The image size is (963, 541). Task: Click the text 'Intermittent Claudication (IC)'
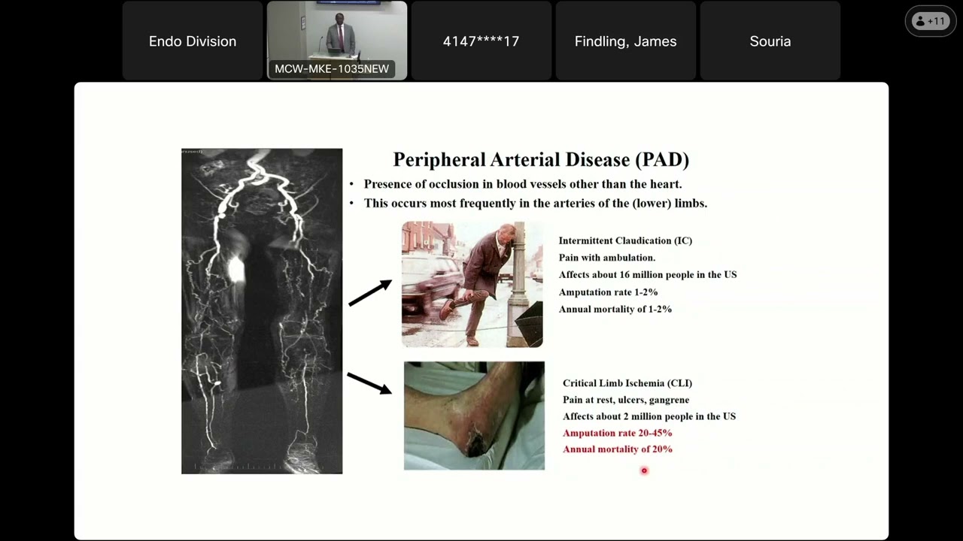tap(625, 240)
